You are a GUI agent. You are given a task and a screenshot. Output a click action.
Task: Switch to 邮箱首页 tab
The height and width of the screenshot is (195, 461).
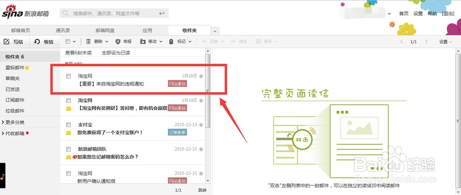[x=21, y=30]
